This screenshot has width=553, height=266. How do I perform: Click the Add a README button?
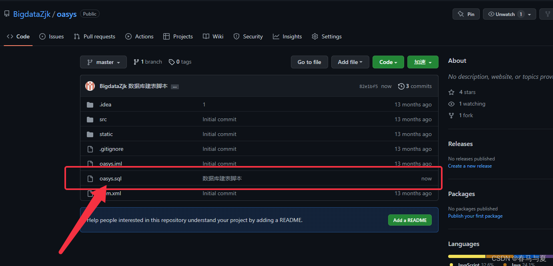410,220
